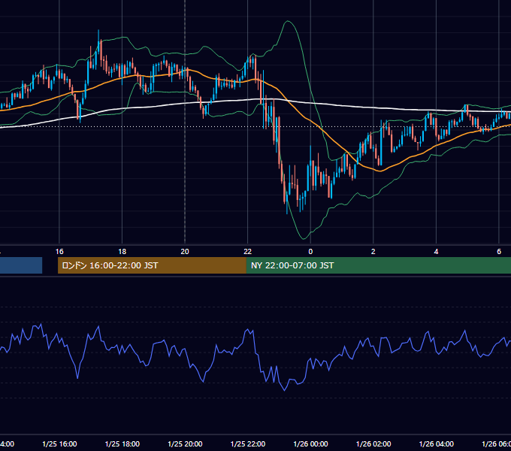
Task: Click the 0 hour label on the price chart axis
Action: tap(310, 252)
